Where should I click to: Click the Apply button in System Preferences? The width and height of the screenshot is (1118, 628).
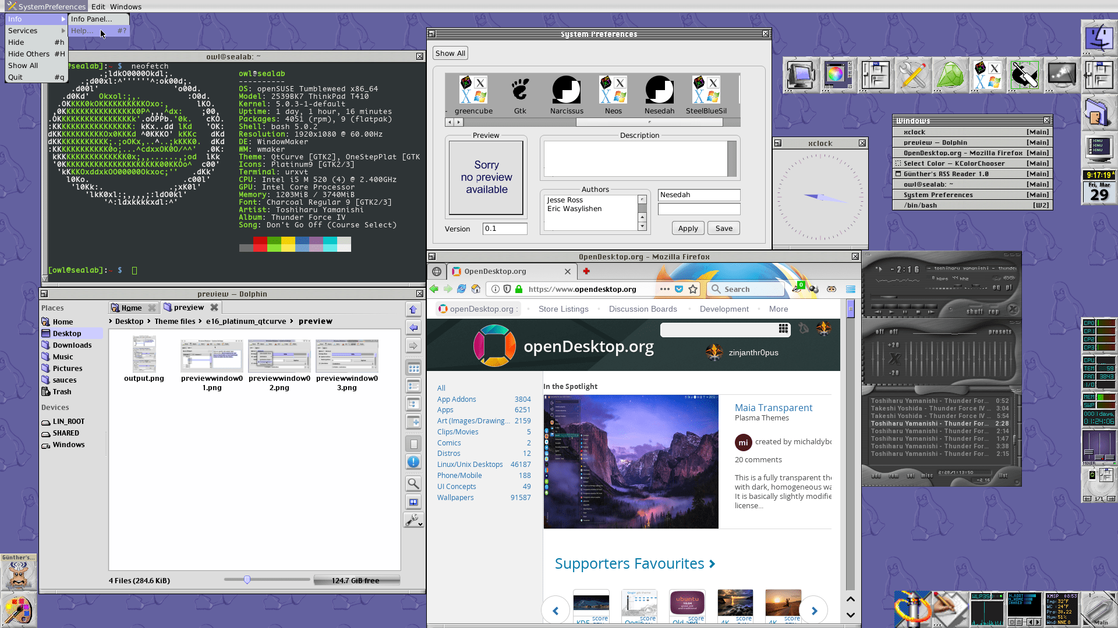point(688,229)
